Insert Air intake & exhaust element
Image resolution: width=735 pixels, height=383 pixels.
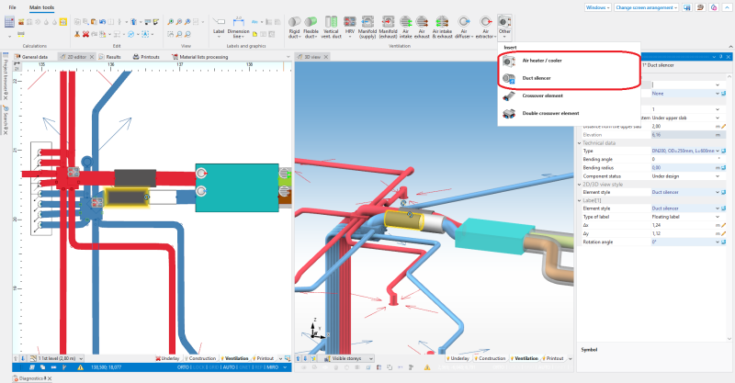coord(442,28)
